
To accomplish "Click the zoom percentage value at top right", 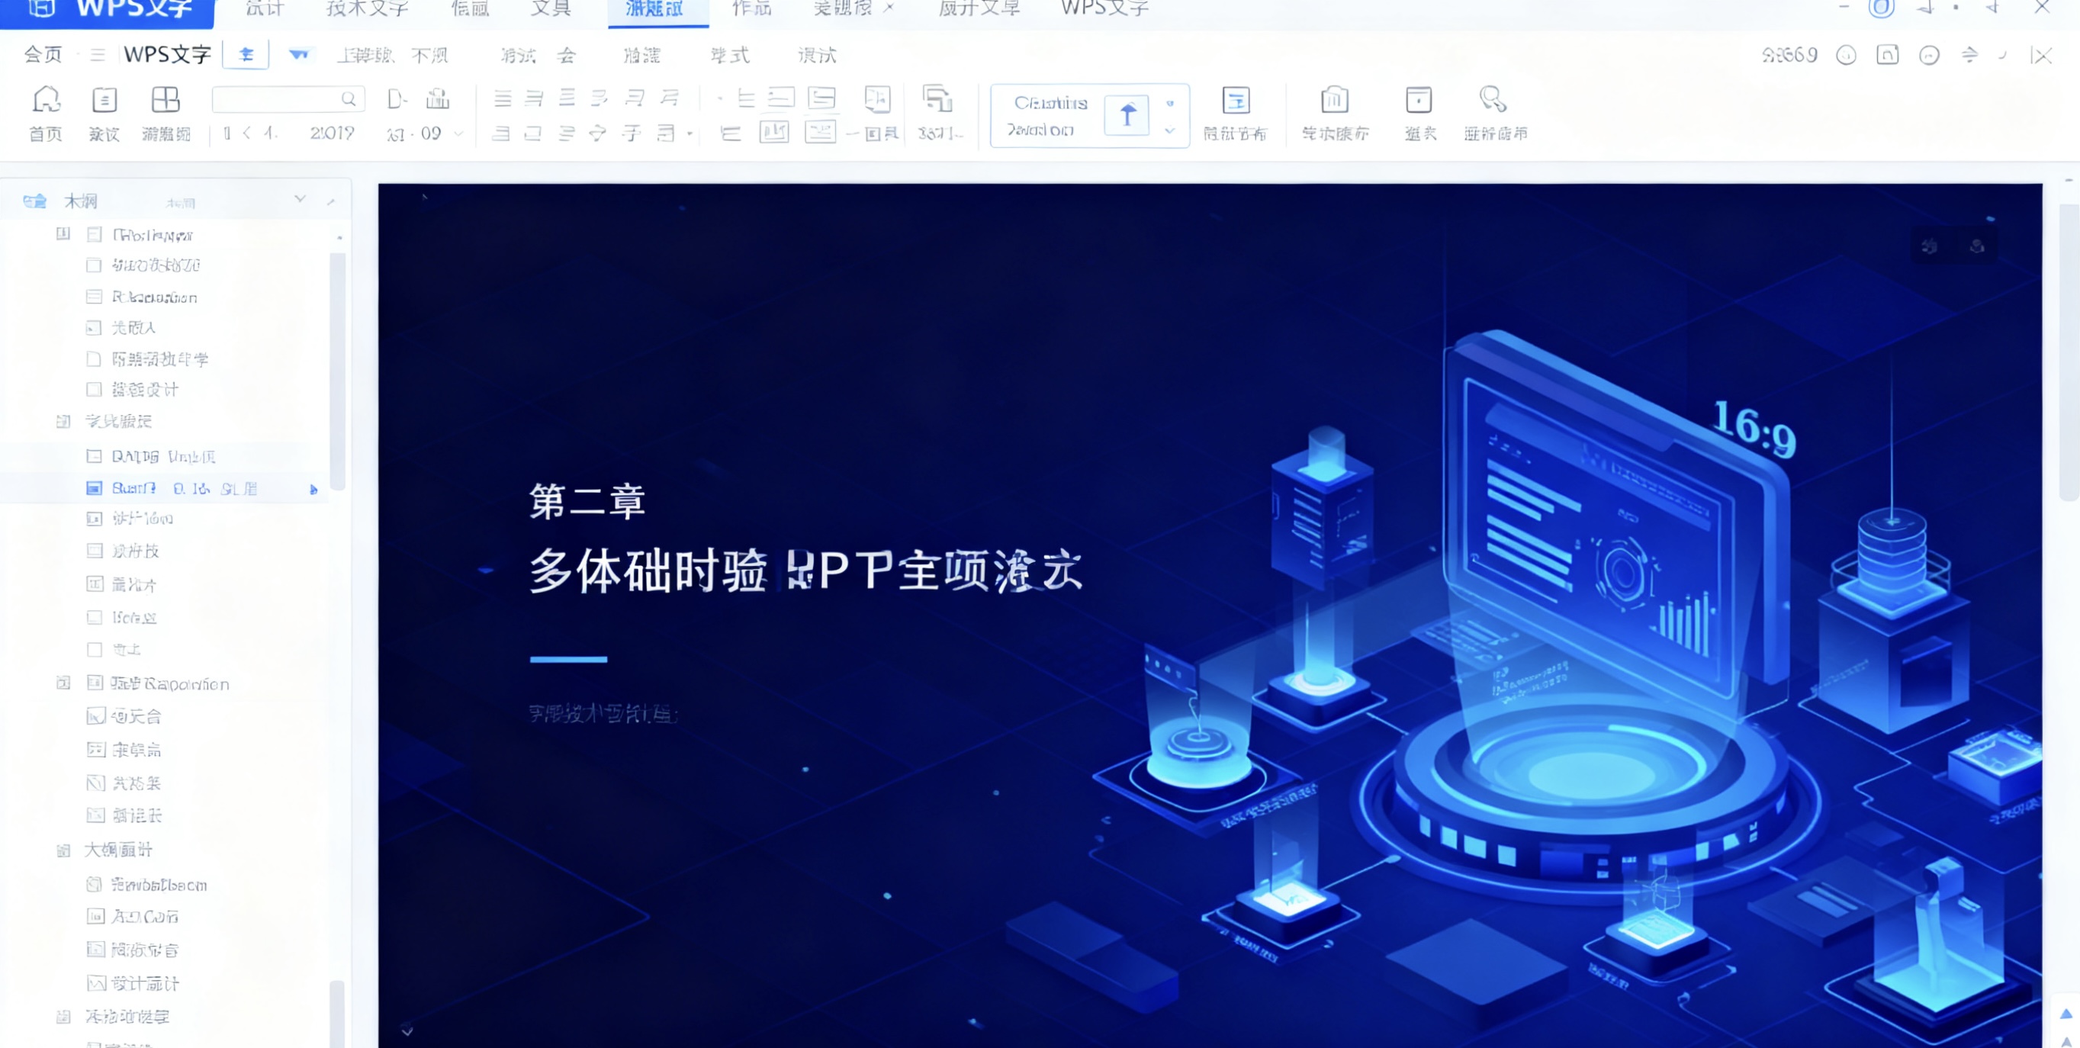I will click(x=1789, y=56).
